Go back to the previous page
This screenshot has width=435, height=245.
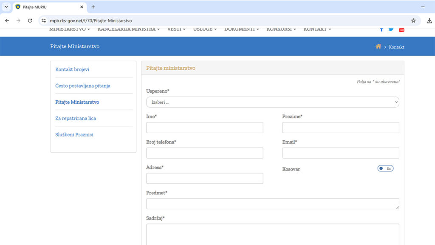pyautogui.click(x=7, y=20)
